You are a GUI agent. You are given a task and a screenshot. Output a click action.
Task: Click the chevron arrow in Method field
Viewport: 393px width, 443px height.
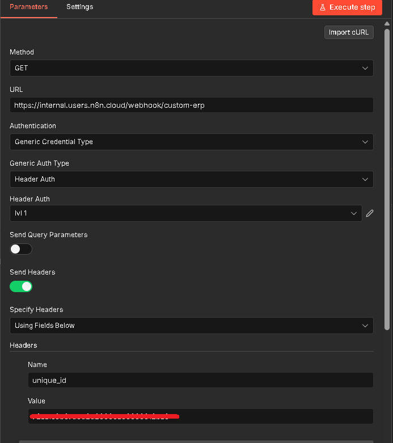(365, 68)
